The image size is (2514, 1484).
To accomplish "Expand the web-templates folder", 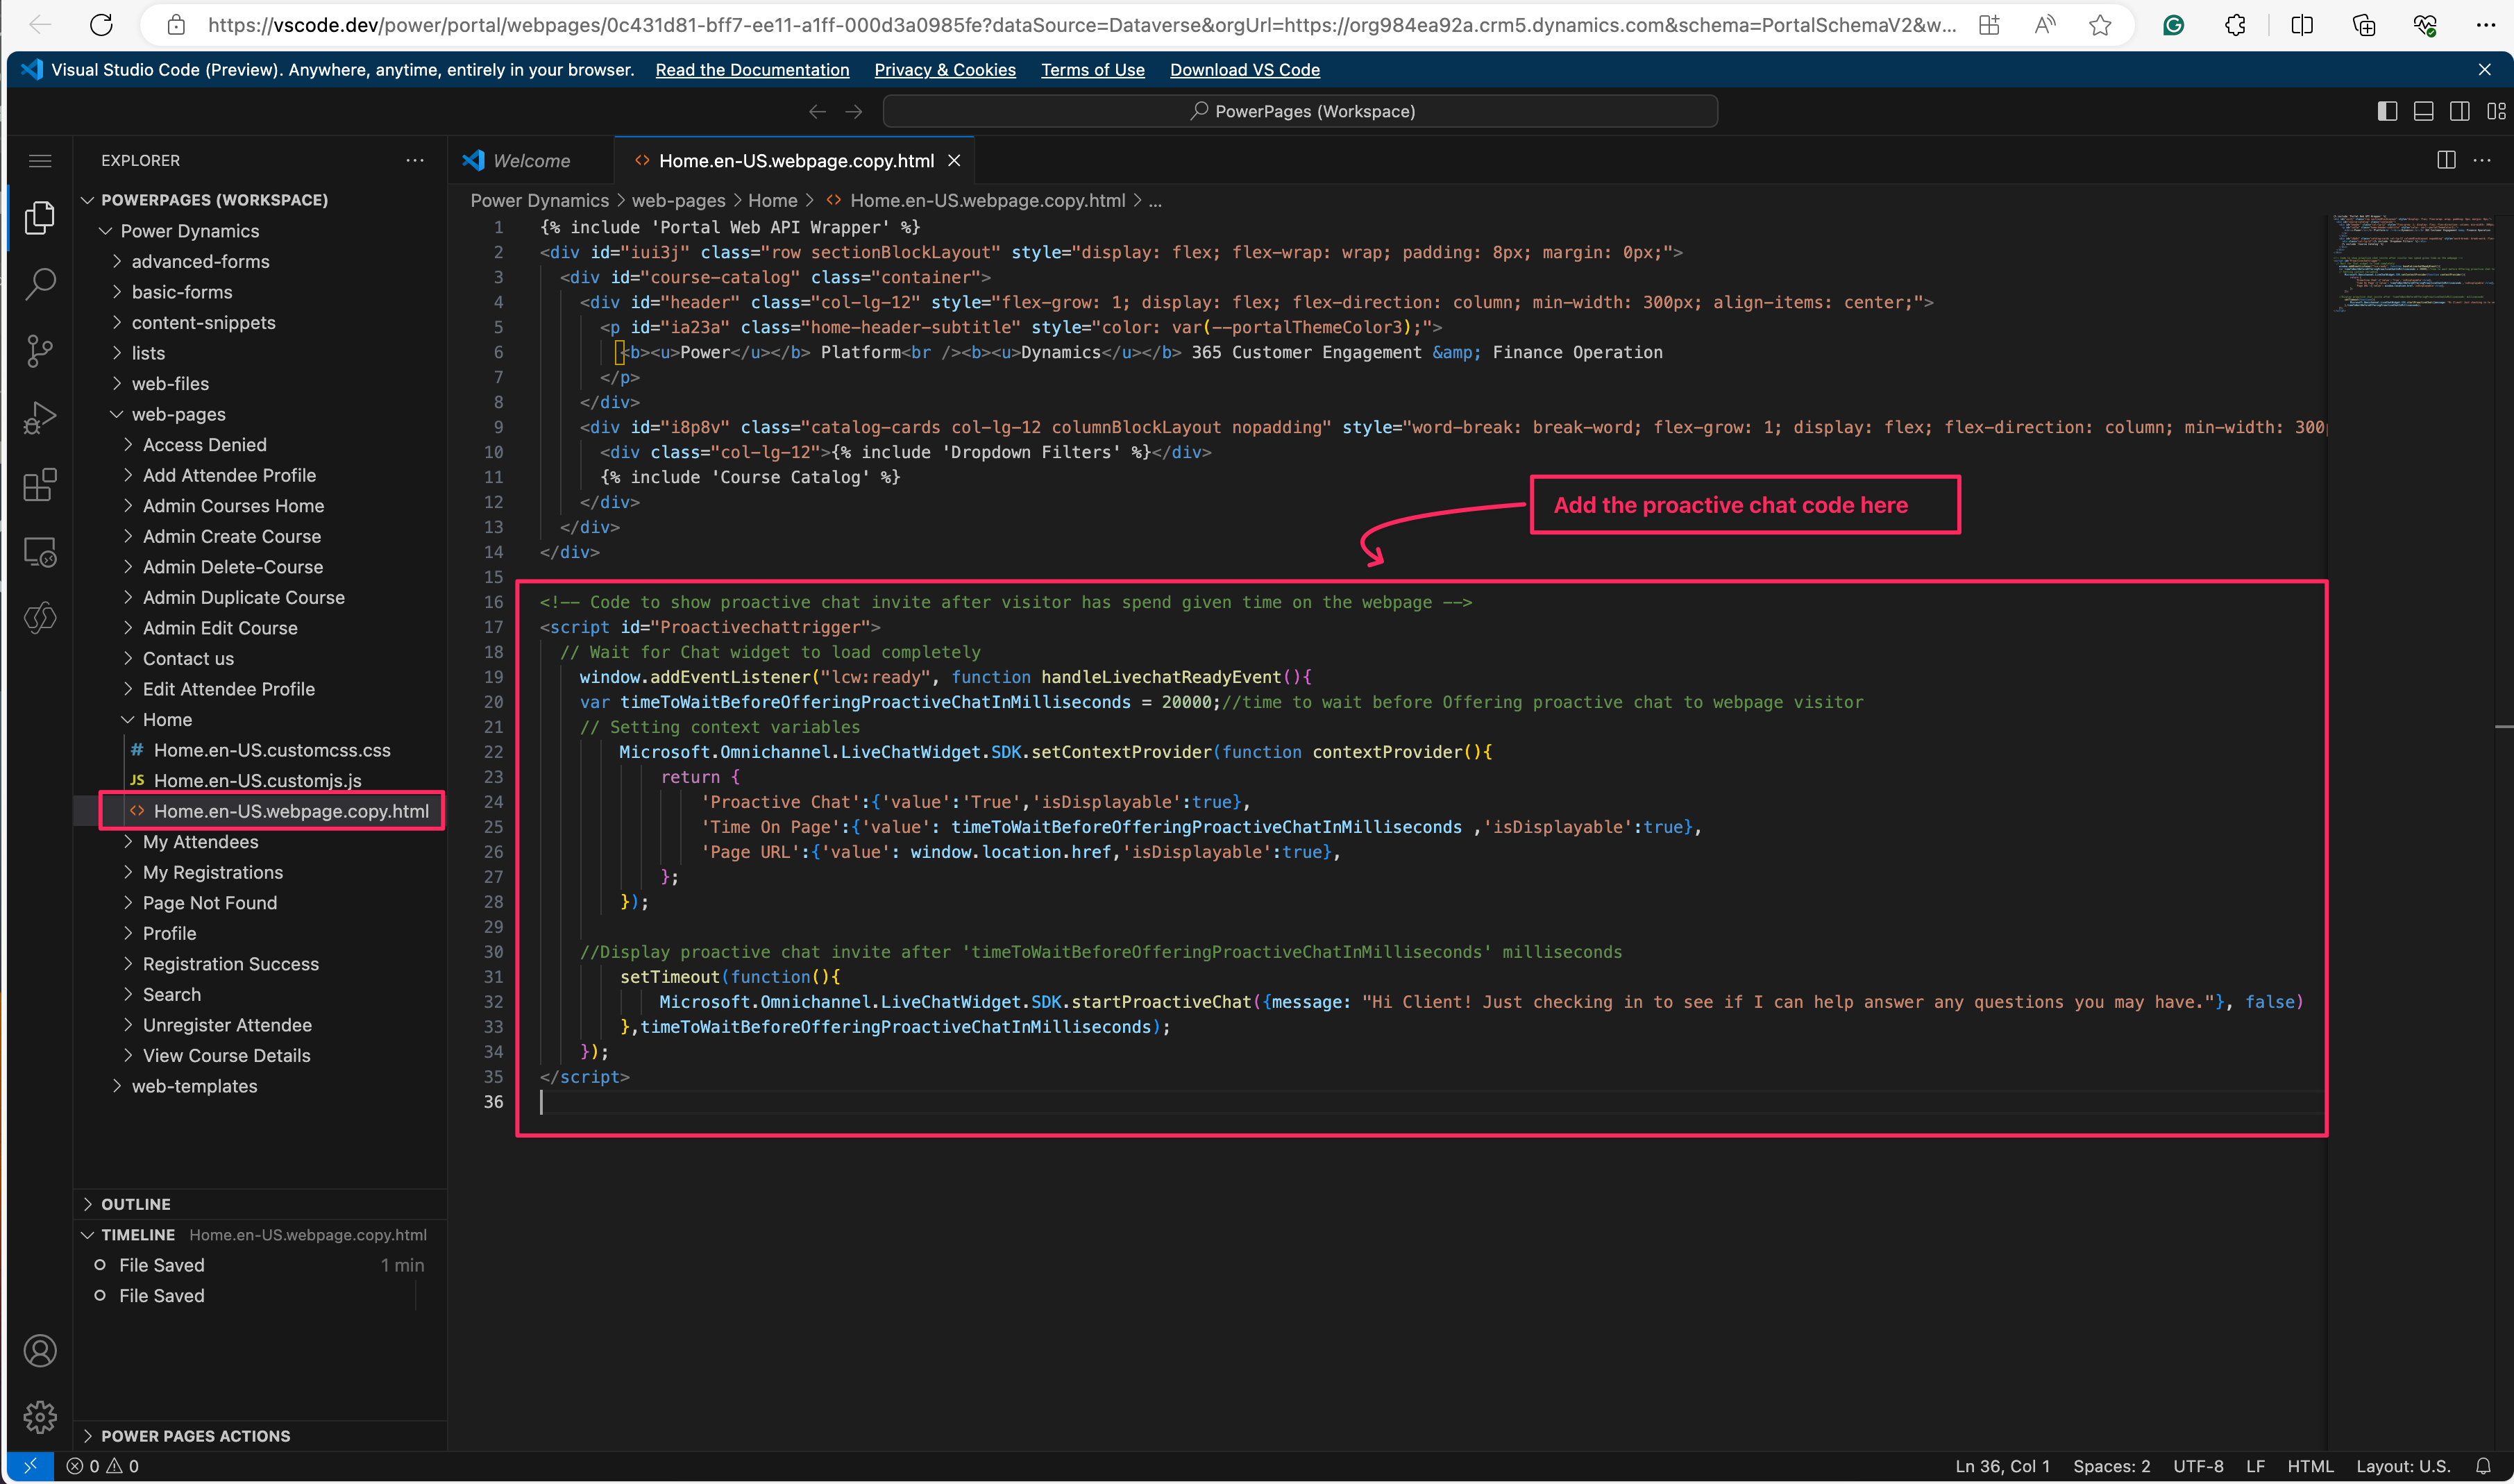I will point(194,1086).
